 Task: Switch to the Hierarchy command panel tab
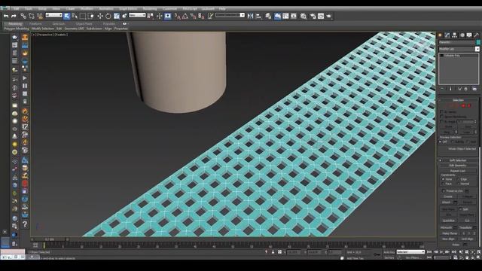pos(454,35)
